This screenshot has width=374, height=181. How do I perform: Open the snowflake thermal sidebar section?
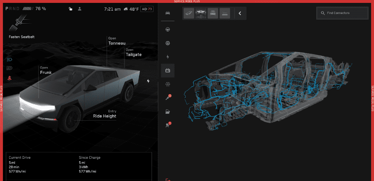tap(167, 84)
